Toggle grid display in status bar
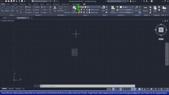The image size is (169, 95). click(x=113, y=89)
